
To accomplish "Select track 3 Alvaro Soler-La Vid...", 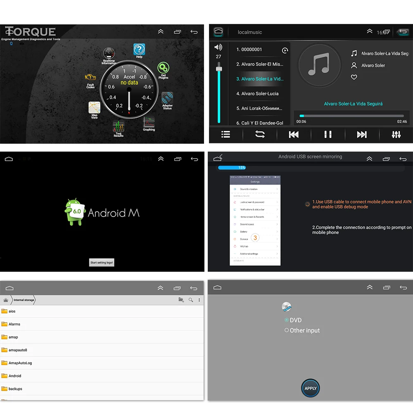I will pos(259,79).
